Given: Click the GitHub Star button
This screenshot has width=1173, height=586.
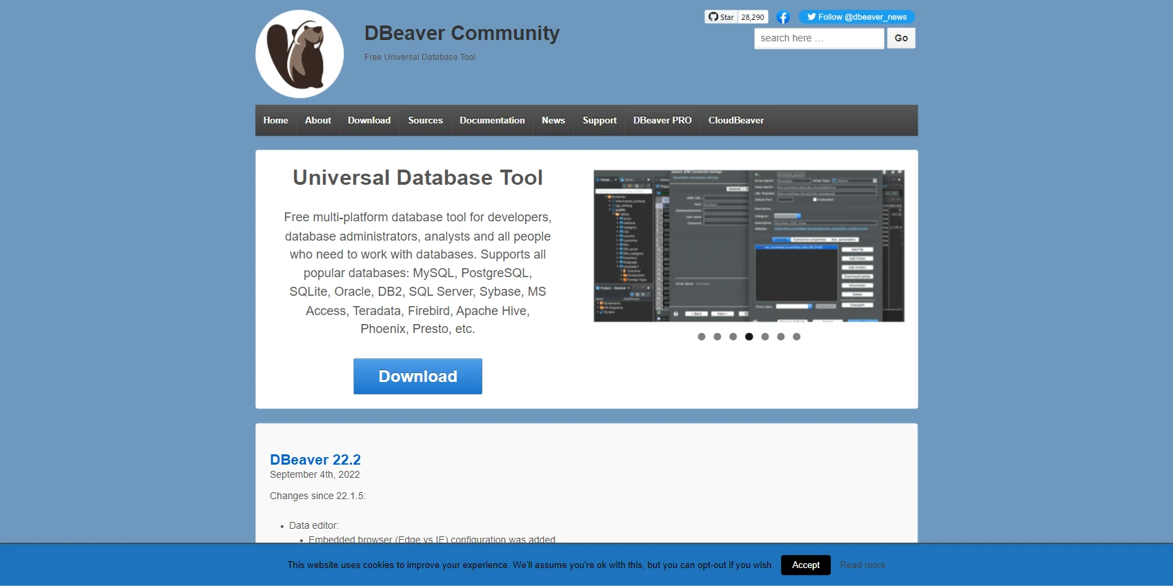Looking at the screenshot, I should point(721,17).
